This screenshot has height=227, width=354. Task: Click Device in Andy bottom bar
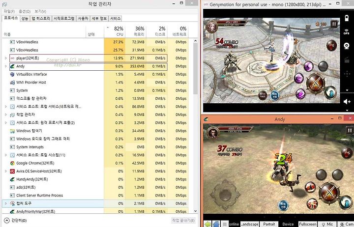coord(288,224)
